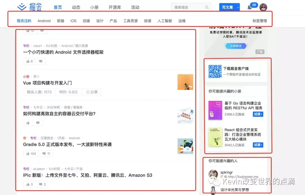Click the React 组合式开发 booklet cover
This screenshot has width=305, height=195.
pos(215,137)
